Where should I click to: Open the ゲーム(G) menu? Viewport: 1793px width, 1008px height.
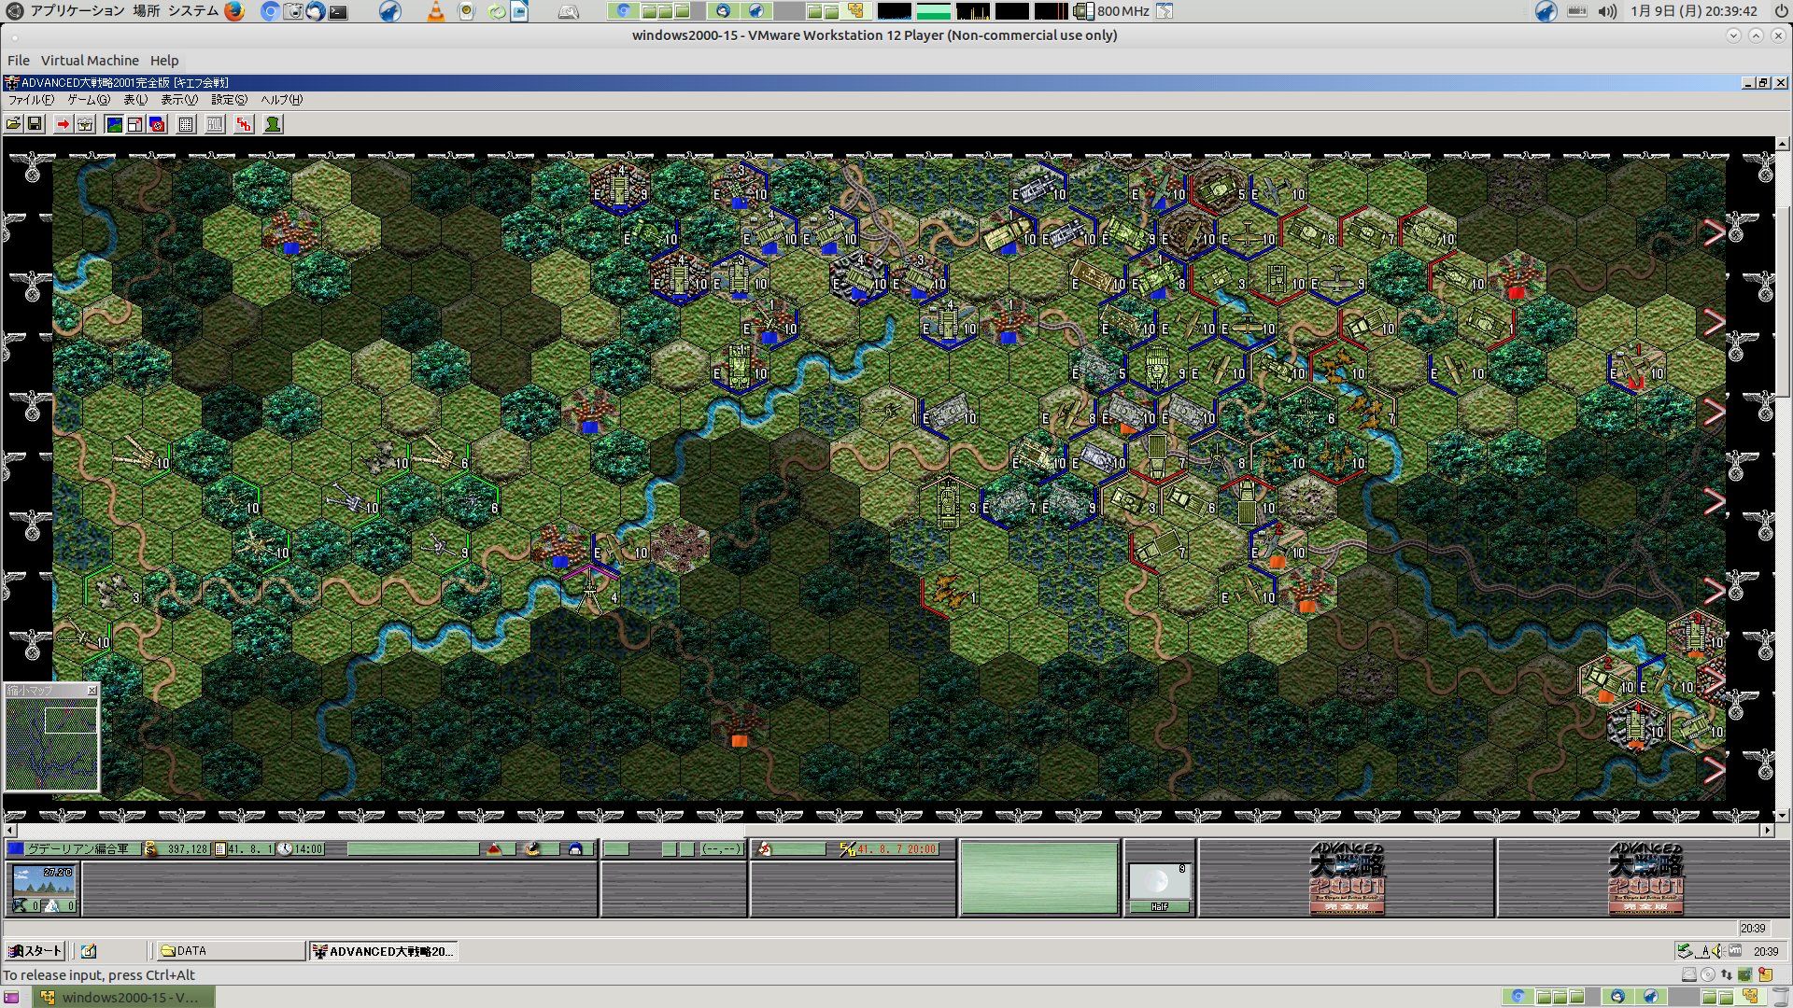click(x=89, y=100)
